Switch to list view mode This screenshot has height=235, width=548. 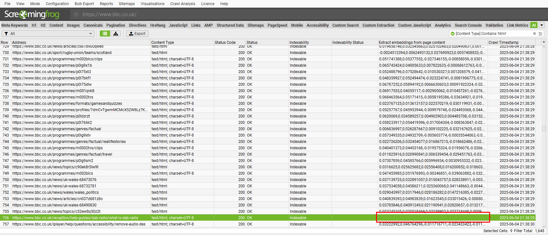[x=105, y=33]
